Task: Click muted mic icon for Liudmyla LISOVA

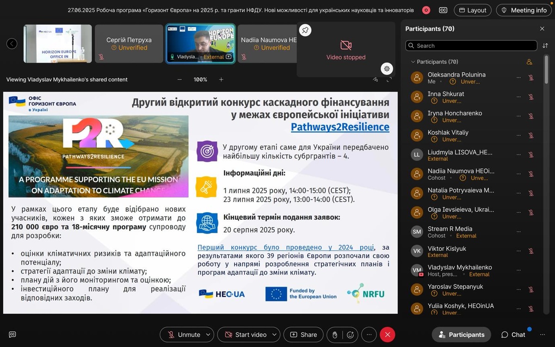Action: 531,155
